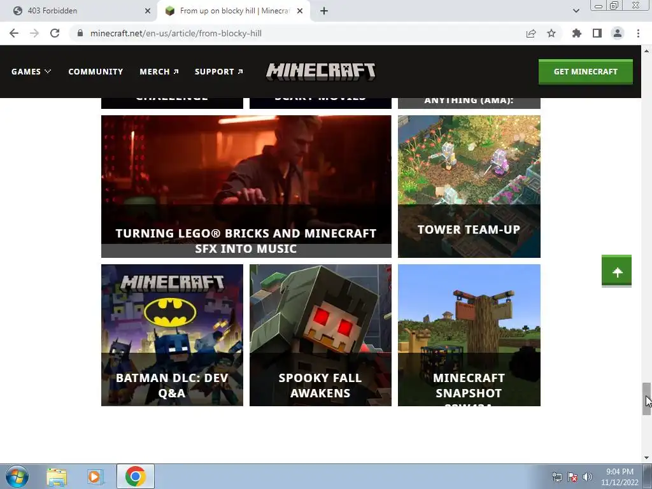The image size is (652, 489).
Task: Open the Minecraft Snapshot article
Action: [x=469, y=335]
